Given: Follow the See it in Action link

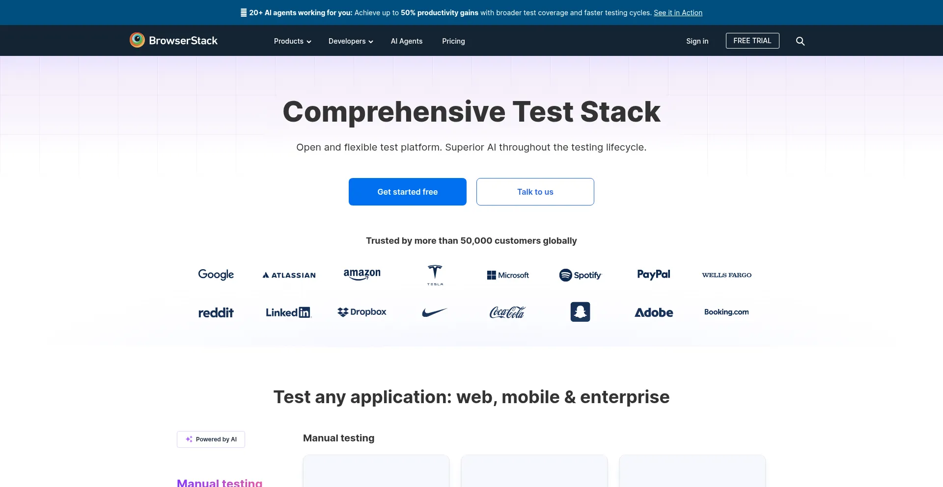Looking at the screenshot, I should [678, 13].
